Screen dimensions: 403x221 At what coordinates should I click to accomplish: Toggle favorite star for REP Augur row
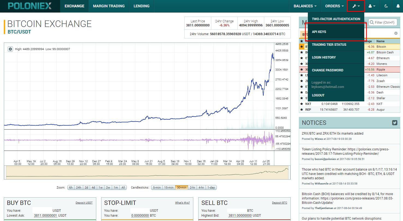tap(302, 110)
